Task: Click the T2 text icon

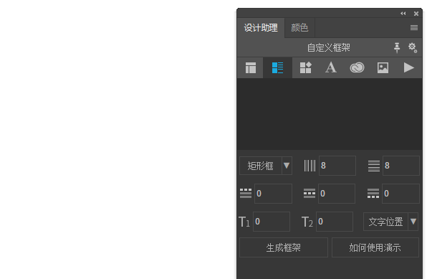Action: (307, 222)
